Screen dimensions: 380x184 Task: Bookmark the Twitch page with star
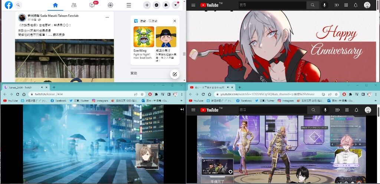coord(142,94)
